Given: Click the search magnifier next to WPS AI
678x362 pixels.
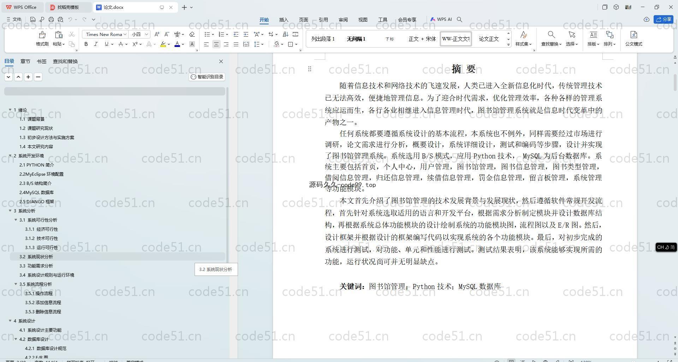Looking at the screenshot, I should click(459, 20).
